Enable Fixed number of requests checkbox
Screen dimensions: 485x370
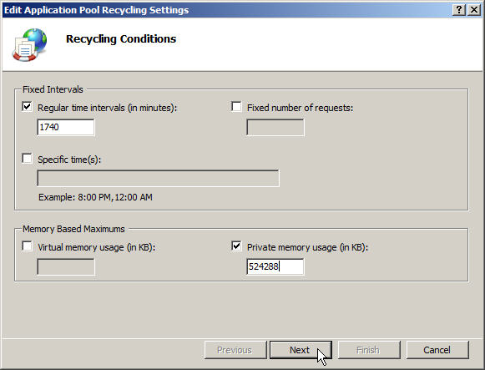click(x=236, y=107)
